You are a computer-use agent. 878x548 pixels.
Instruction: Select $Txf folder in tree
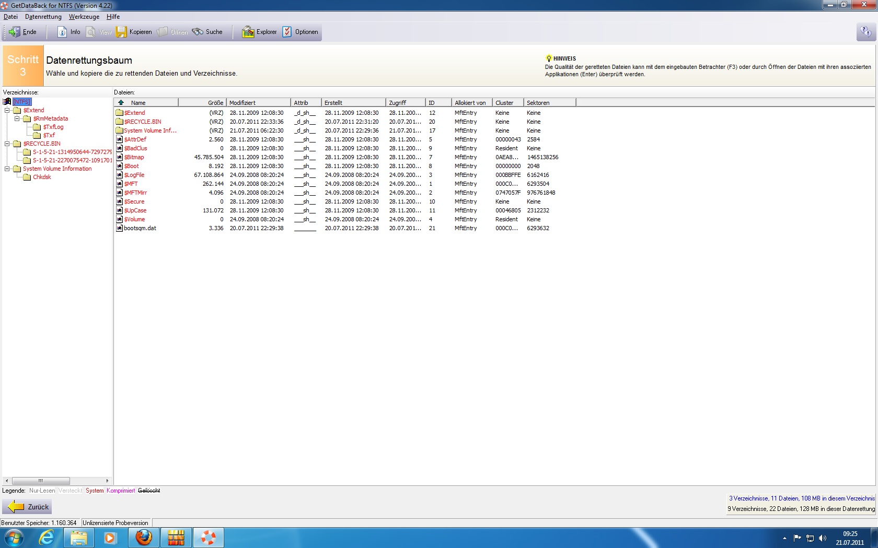pos(49,135)
